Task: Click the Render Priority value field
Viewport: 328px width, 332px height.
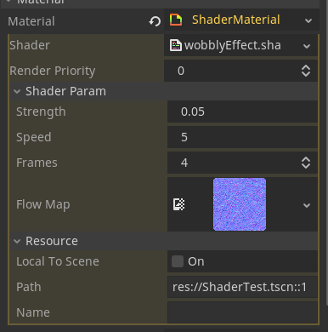Action: pos(232,71)
